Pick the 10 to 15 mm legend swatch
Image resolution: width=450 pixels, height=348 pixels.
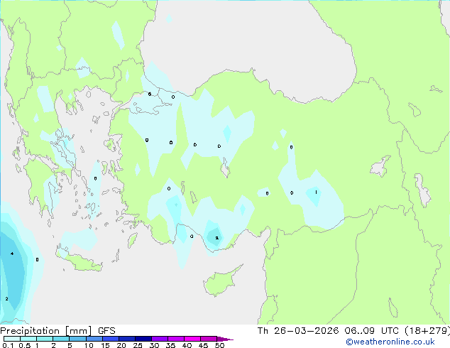94,339
